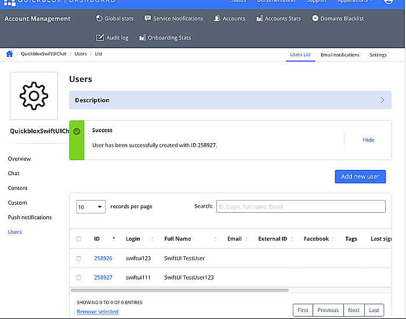
Task: Open Overview in the sidebar
Action: [x=19, y=159]
